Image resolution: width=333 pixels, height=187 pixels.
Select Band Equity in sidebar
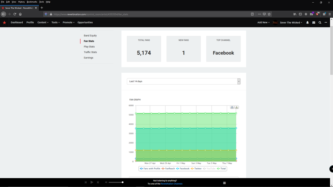90,36
